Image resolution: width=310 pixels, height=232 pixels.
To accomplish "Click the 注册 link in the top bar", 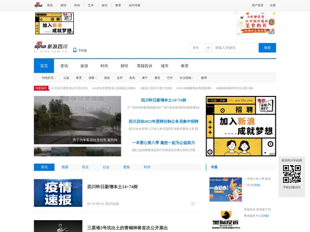I will tap(273, 5).
